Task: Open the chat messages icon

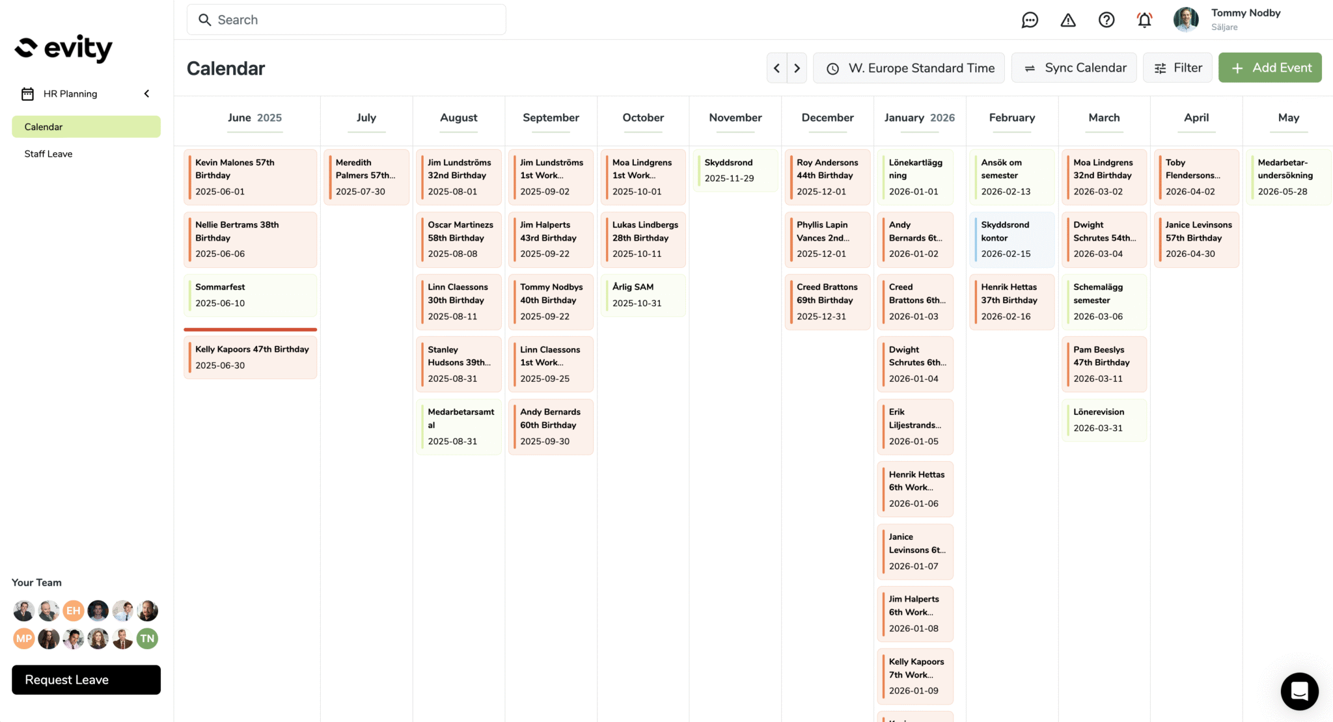Action: point(1030,20)
